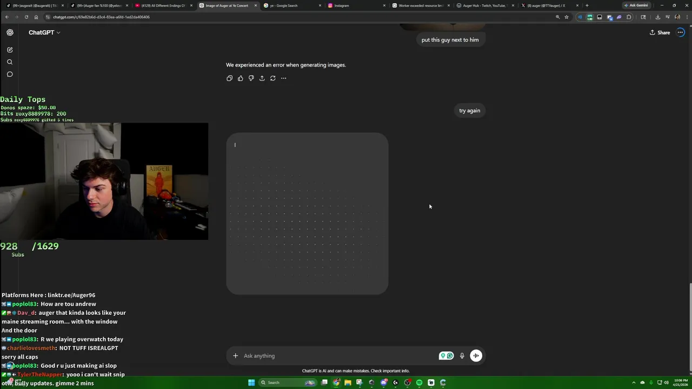This screenshot has width=692, height=389.
Task: Give thumbs up to the response
Action: 241,78
